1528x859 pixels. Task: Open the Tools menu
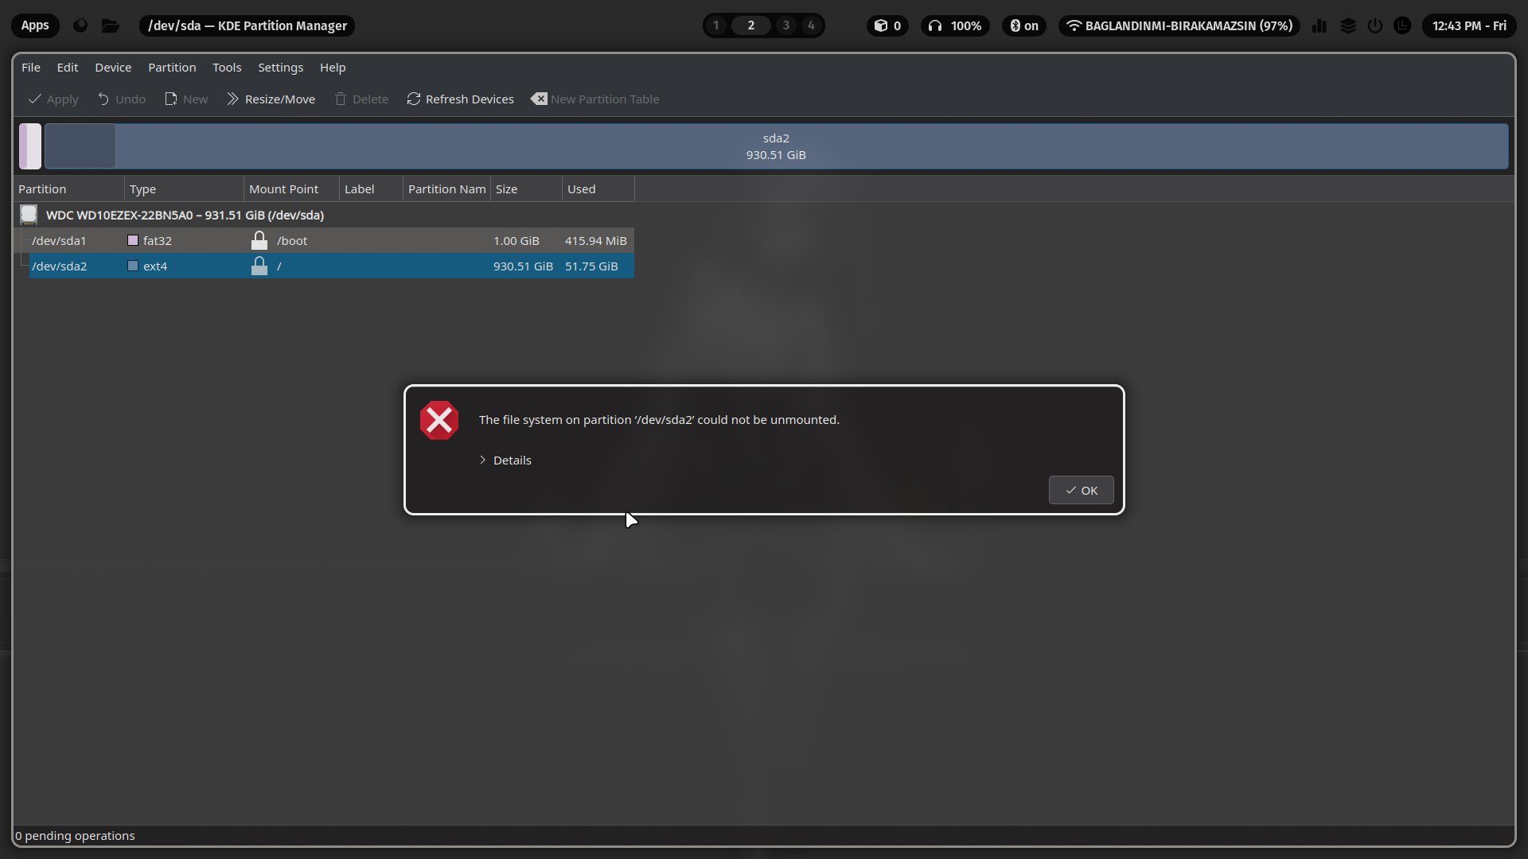tap(227, 68)
